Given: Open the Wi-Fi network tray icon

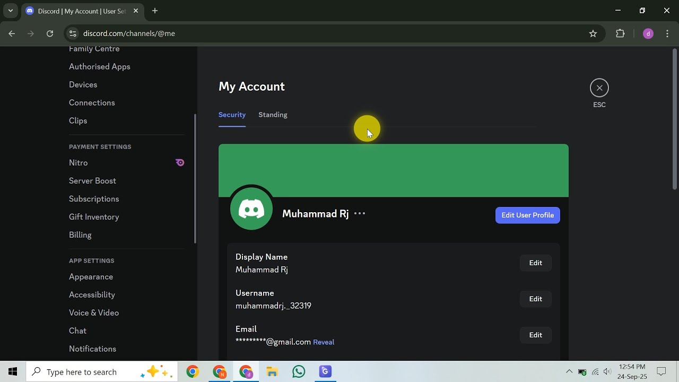Looking at the screenshot, I should [595, 372].
